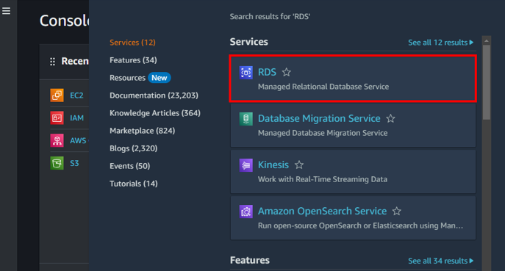The image size is (505, 271).
Task: Open the Database Migration Service link
Action: pos(319,118)
